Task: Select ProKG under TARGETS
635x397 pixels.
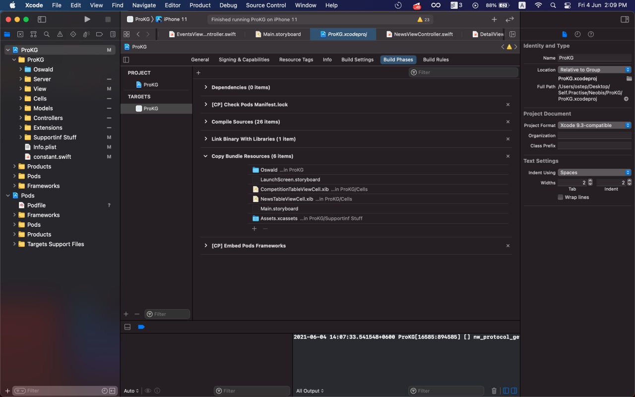Action: 156,108
